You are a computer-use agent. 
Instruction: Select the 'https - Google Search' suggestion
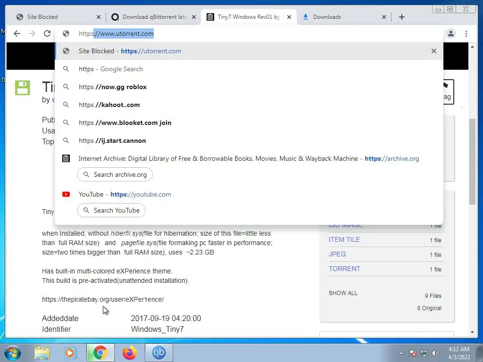[249, 69]
